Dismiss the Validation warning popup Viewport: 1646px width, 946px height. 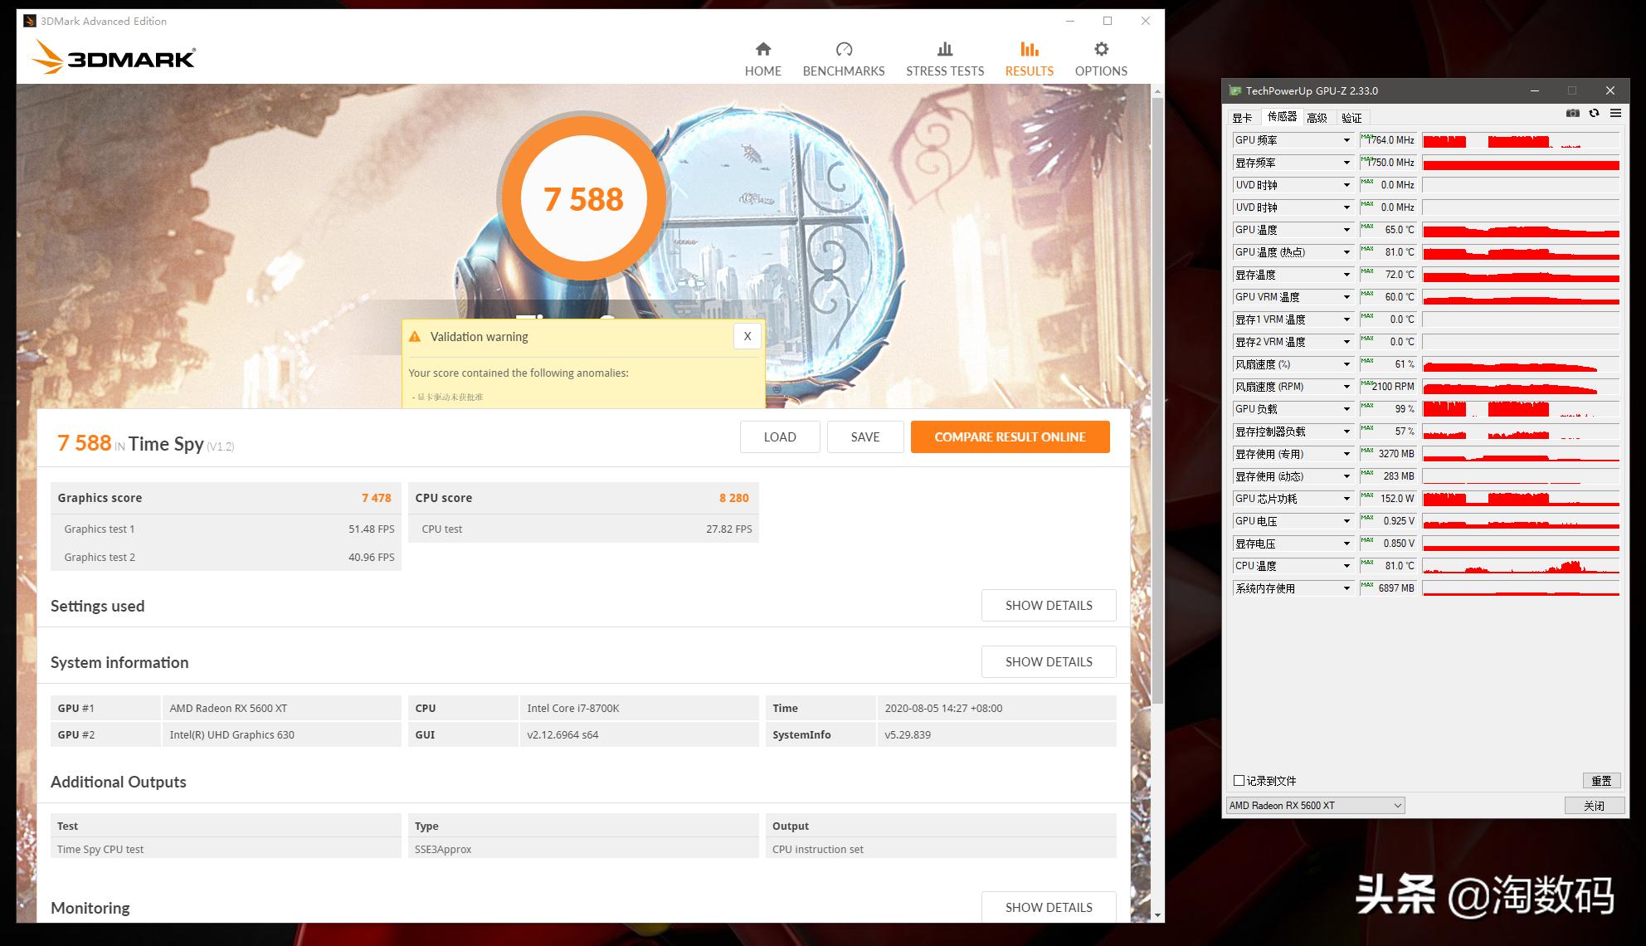point(746,335)
